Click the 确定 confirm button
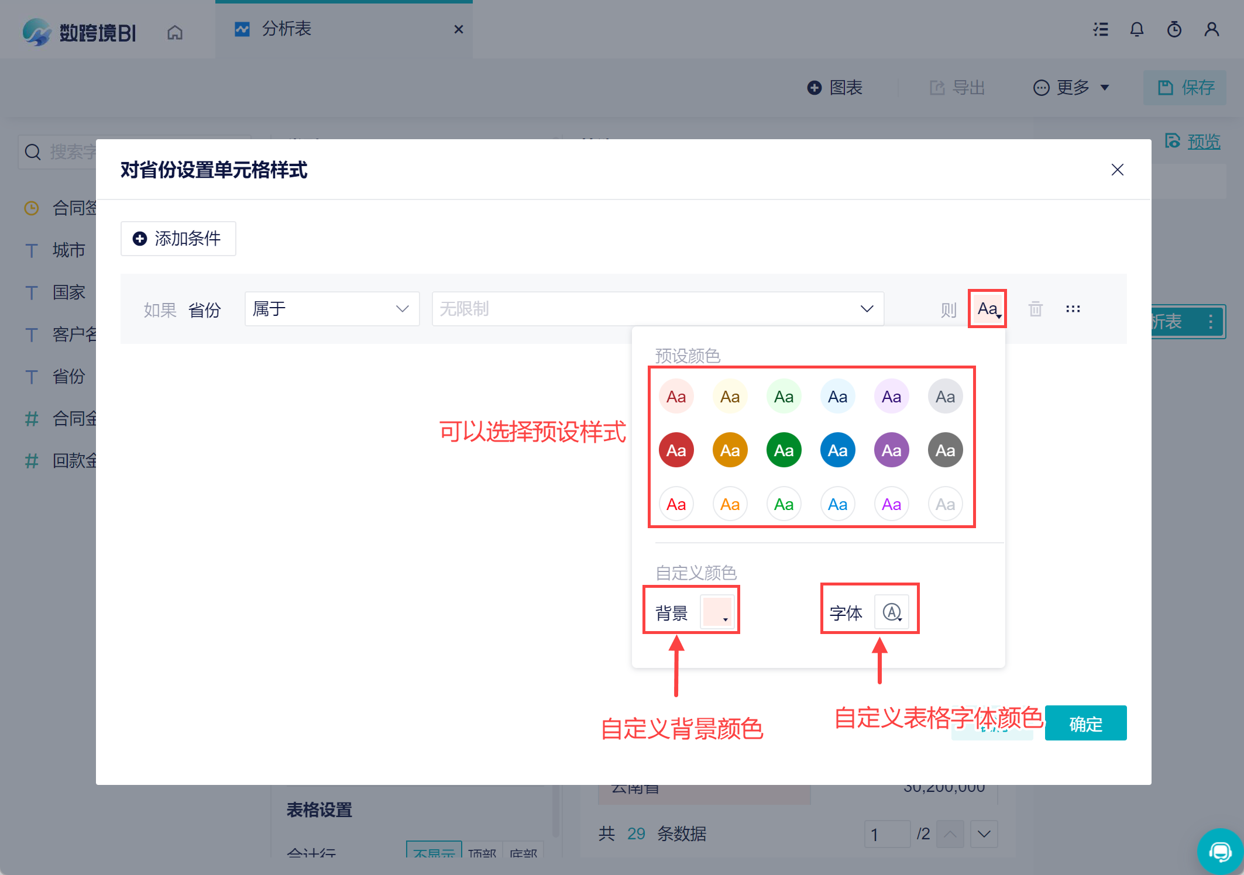The height and width of the screenshot is (875, 1244). (x=1085, y=724)
